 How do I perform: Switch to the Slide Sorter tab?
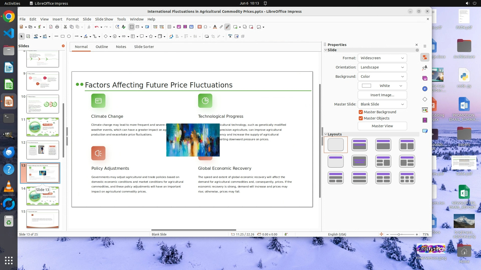[144, 47]
